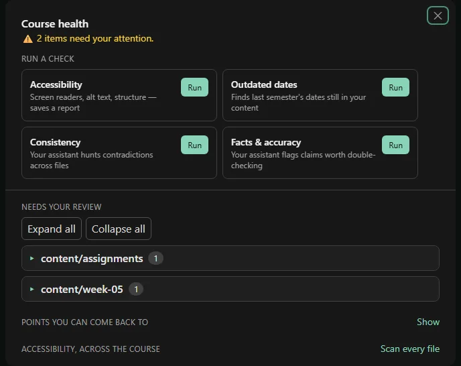Click the count badge on content/assignments
This screenshot has width=461, height=366.
(155, 259)
